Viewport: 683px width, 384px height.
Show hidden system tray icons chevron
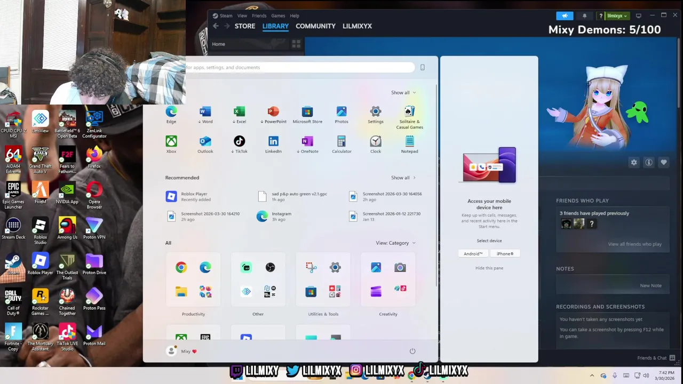(592, 375)
